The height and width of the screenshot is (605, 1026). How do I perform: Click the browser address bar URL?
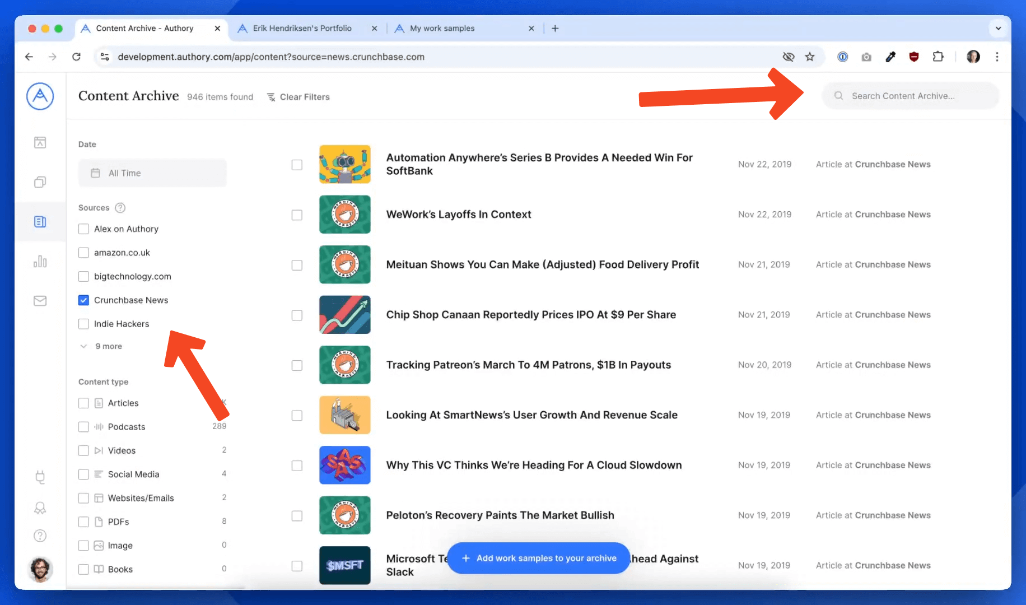coord(271,57)
